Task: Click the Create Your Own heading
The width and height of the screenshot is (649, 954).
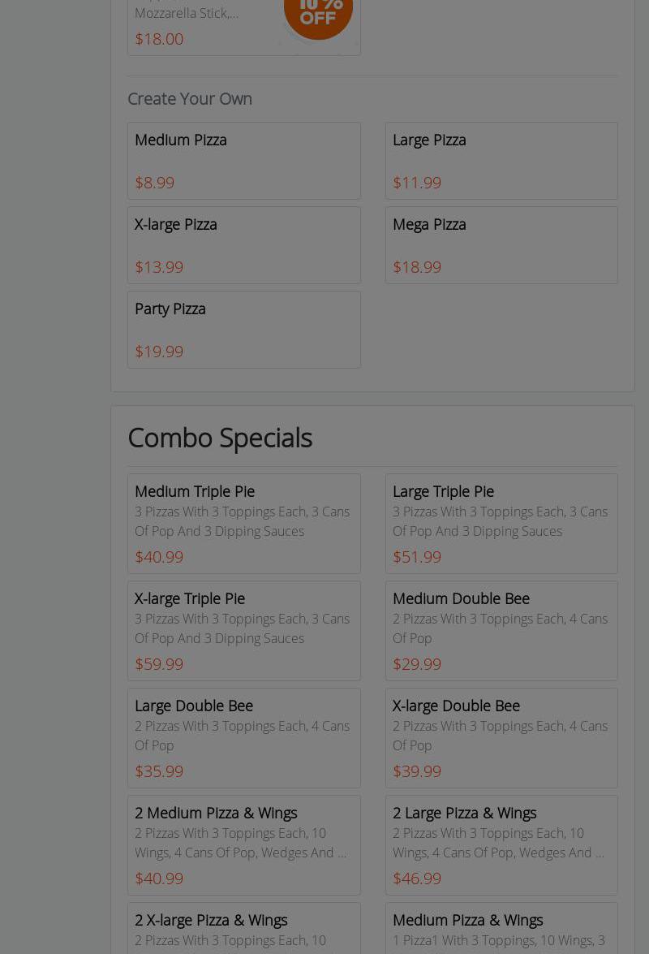Action: click(x=190, y=98)
